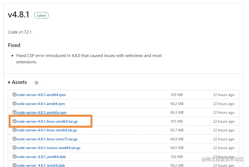Viewport: 249px width, 167px height.
Task: Download code-server-4.8.1-linux-armv7l.tar.gz
Action: point(47,139)
